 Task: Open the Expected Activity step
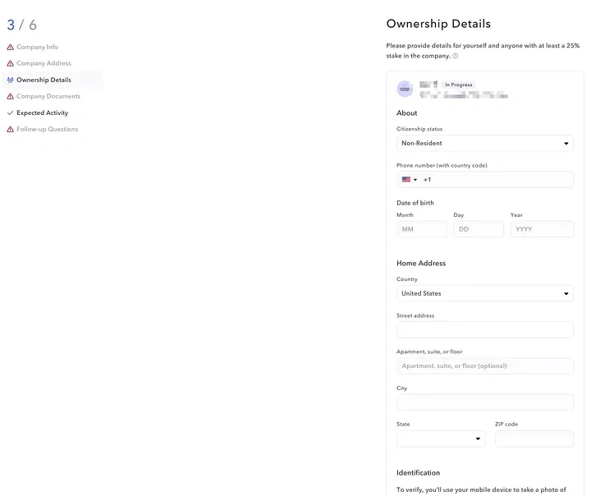click(x=42, y=113)
